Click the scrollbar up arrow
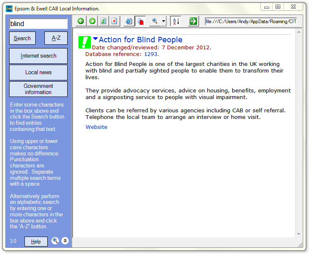309x254 pixels. (x=299, y=32)
